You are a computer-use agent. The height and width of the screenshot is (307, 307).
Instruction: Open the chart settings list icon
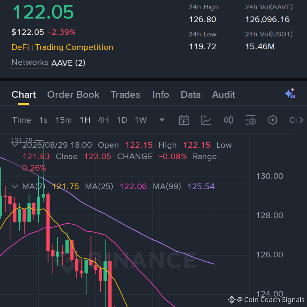[250, 120]
